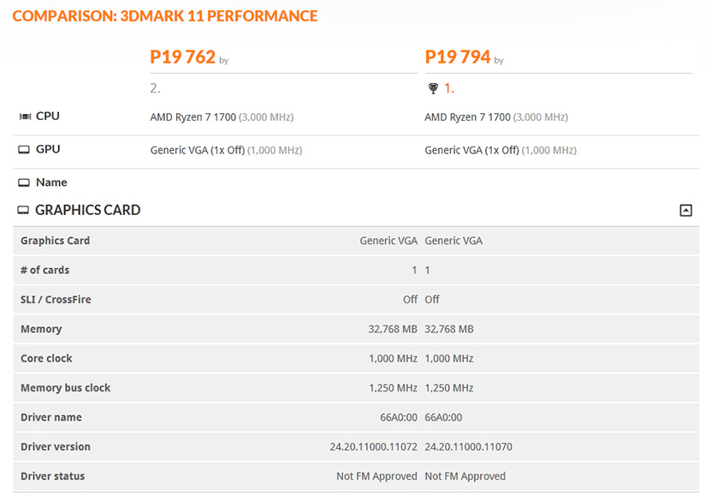711x496 pixels.
Task: Click the Name row monitor icon
Action: coord(24,182)
